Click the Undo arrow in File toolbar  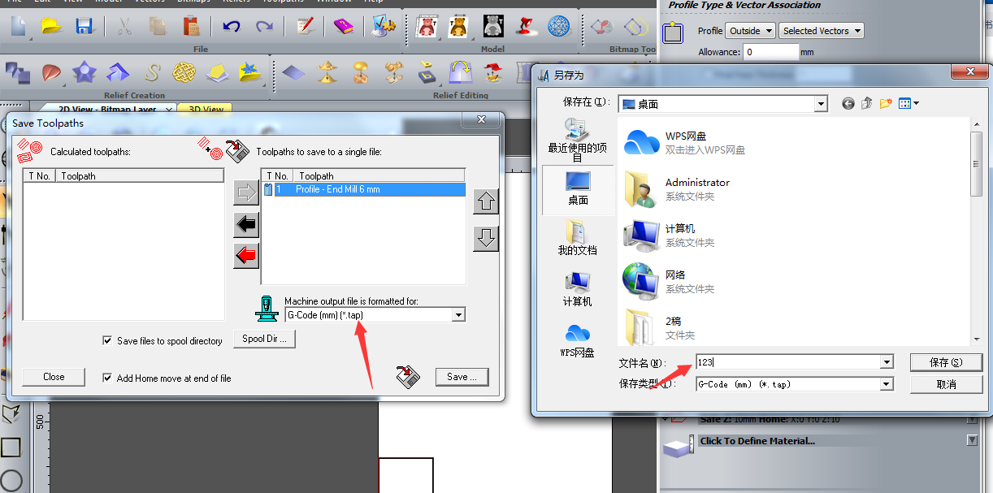[x=232, y=27]
